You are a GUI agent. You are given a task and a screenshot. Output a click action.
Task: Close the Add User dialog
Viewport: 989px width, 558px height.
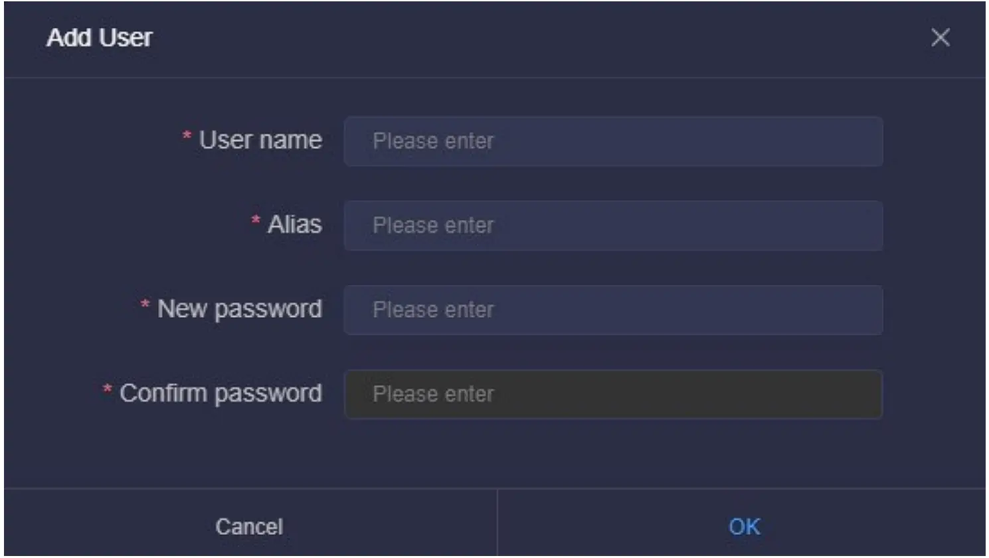(940, 38)
